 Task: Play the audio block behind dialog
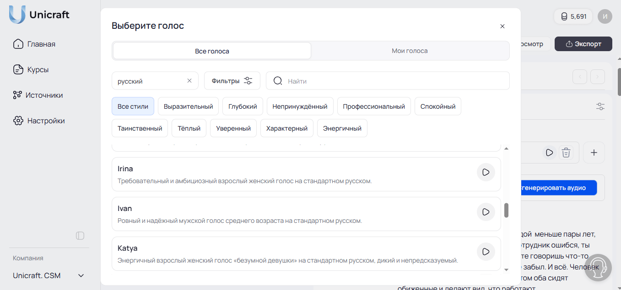point(549,153)
